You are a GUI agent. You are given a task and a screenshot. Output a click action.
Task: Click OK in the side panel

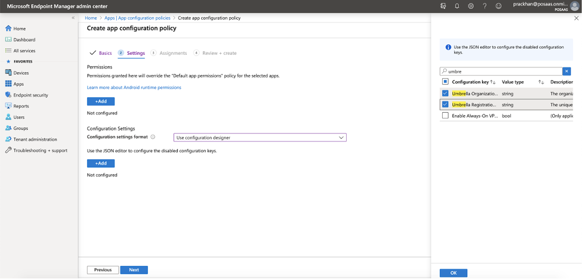point(454,273)
